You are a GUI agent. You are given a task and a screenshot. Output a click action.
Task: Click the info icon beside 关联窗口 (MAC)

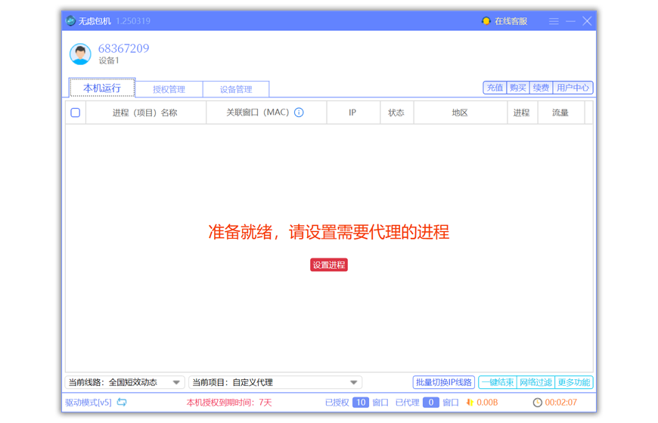(x=299, y=113)
